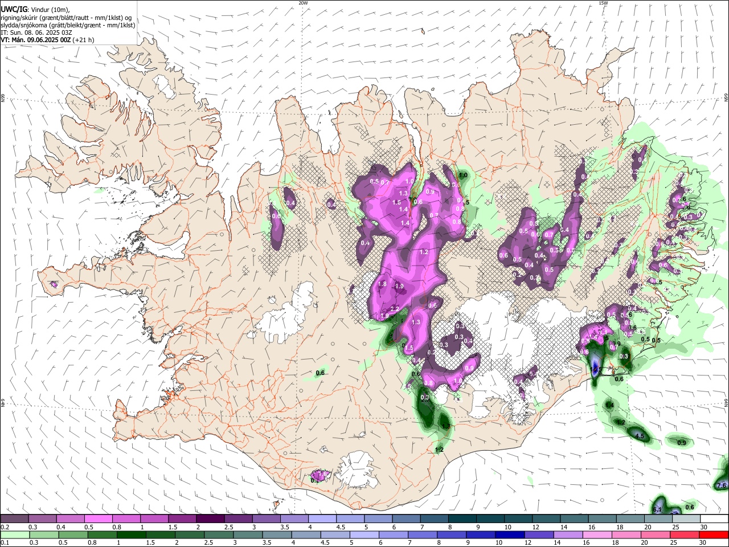
Task: Pick light grey snow swatch between 25 and 30
Action: tap(686, 519)
